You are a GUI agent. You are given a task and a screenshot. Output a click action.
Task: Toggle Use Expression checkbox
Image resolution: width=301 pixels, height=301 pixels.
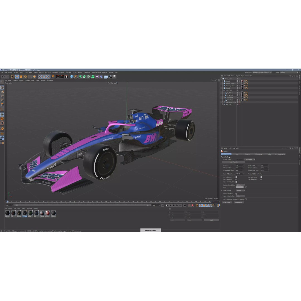(261, 177)
